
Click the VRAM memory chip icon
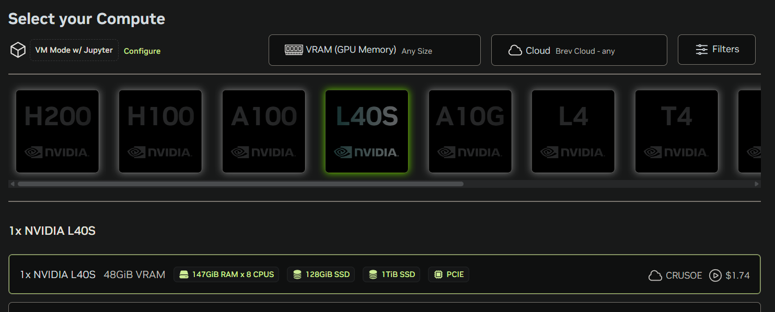pyautogui.click(x=294, y=50)
